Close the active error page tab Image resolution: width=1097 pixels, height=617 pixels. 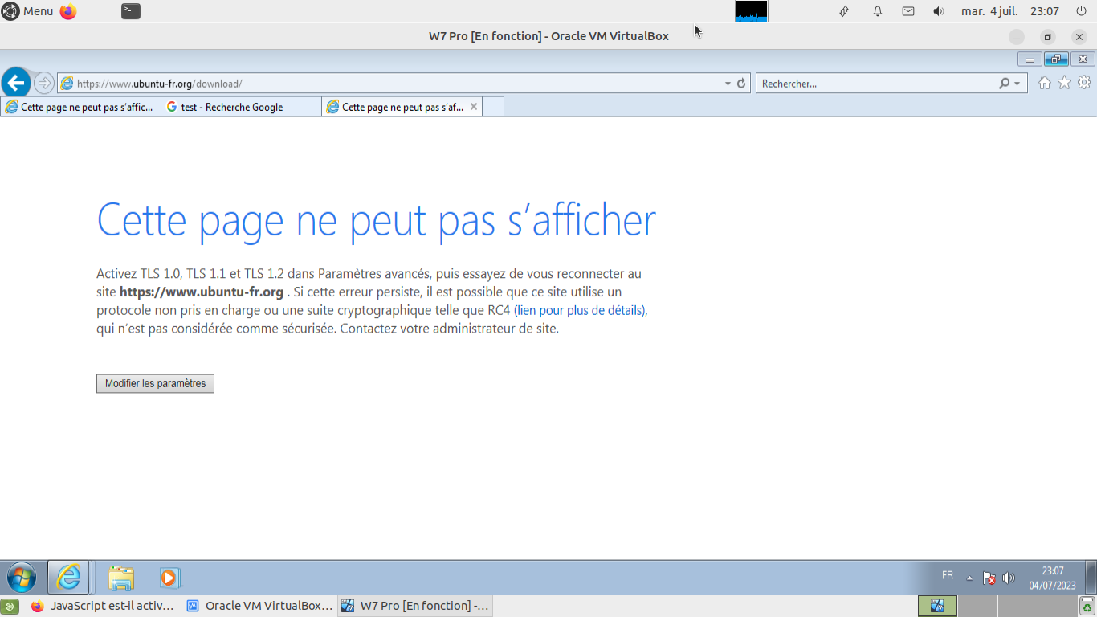coord(474,106)
